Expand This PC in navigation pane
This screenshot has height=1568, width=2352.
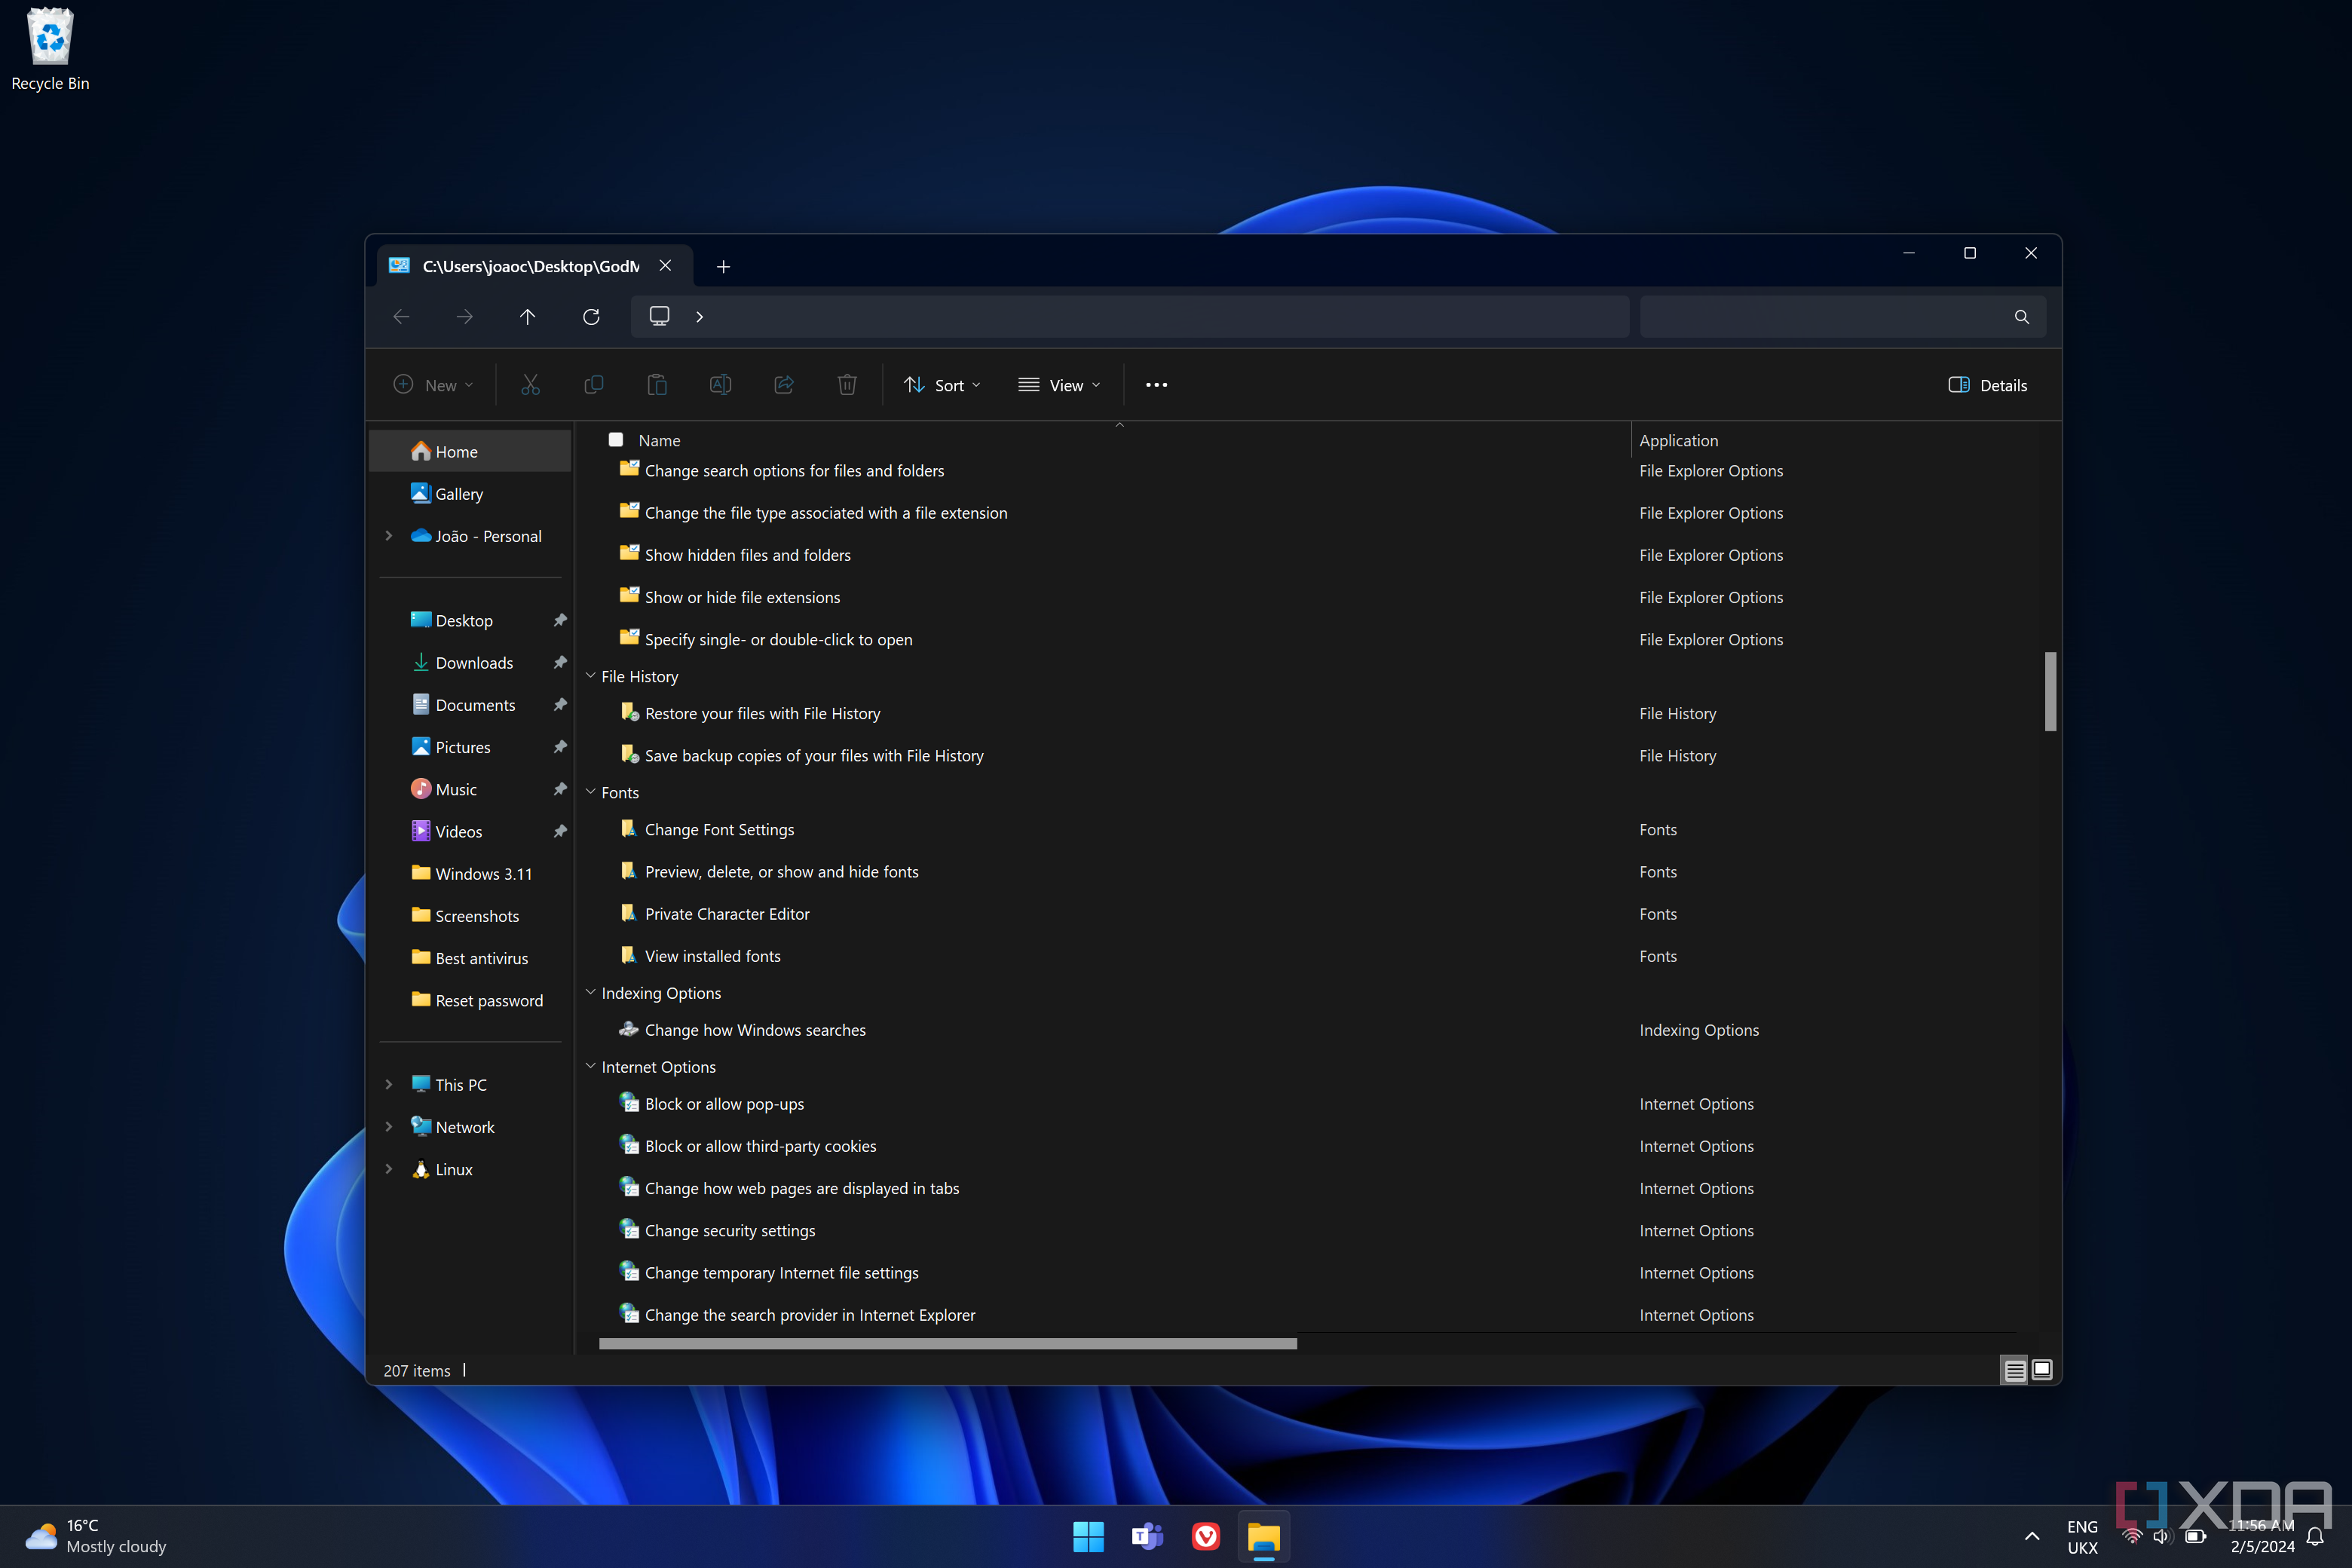coord(389,1085)
